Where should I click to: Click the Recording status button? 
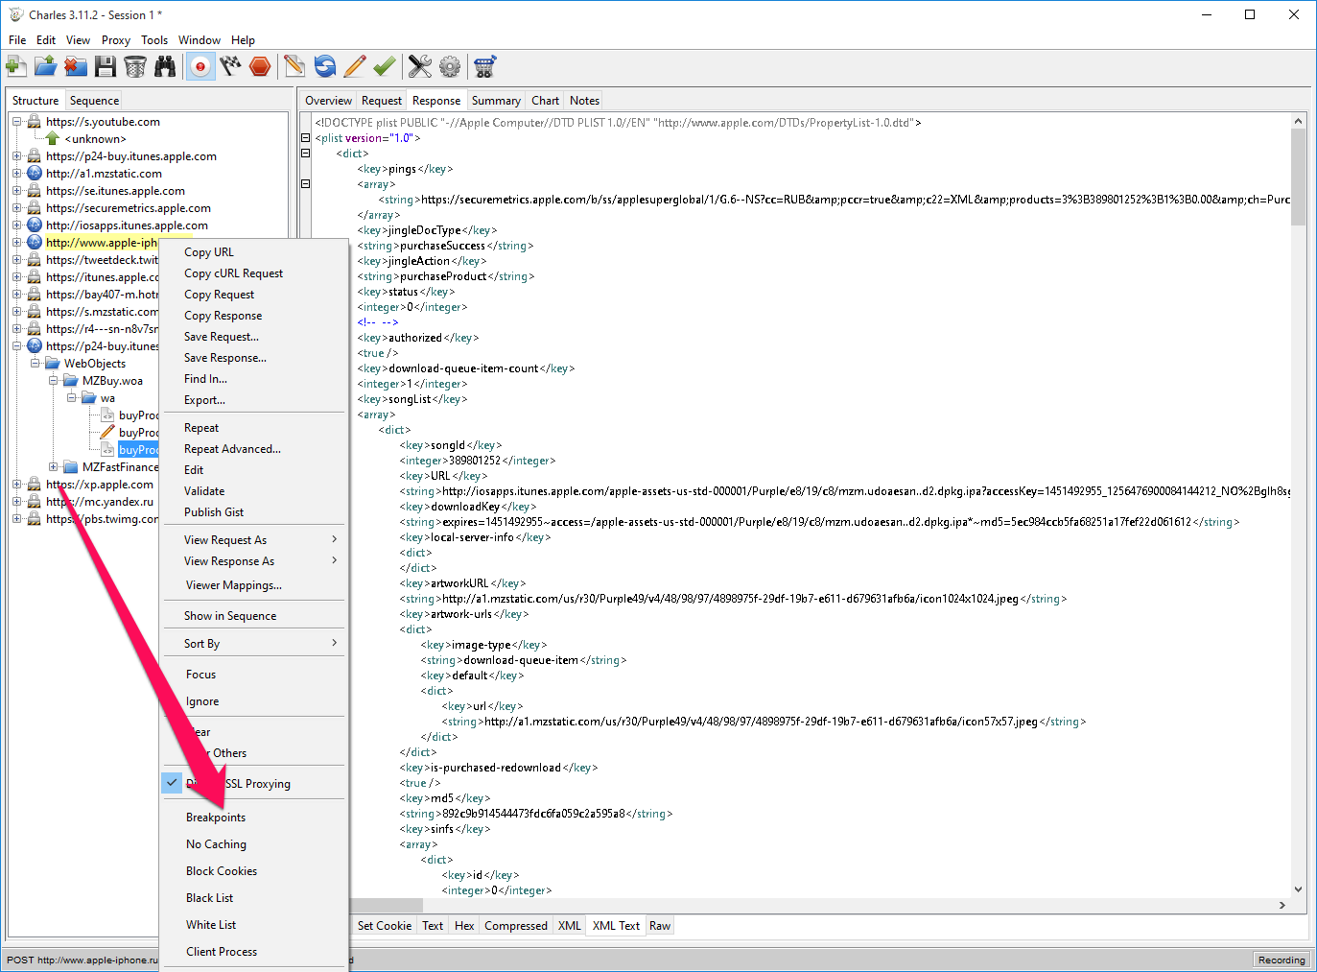pos(1281,960)
